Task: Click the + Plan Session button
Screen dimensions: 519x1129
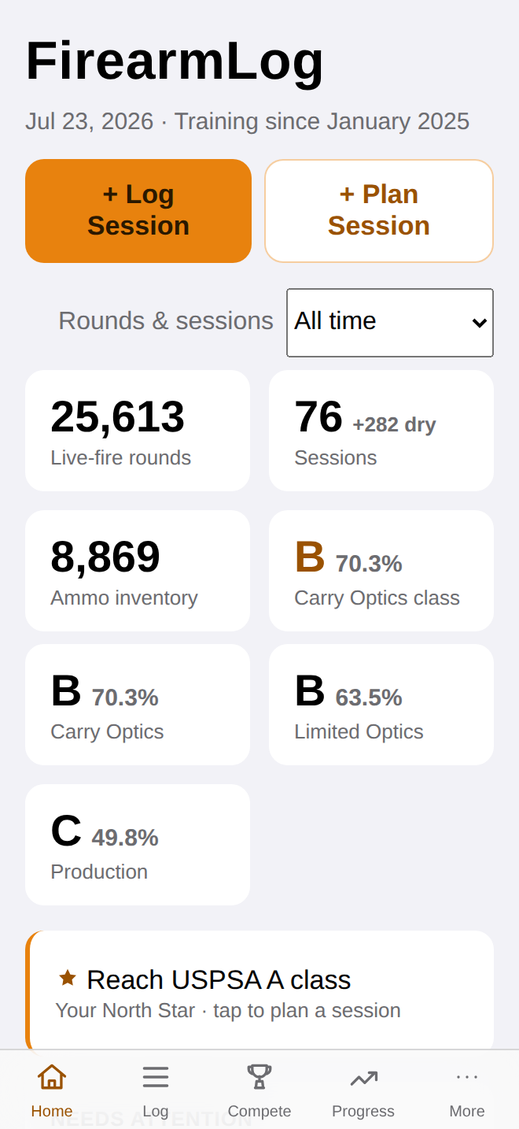Action: pos(379,210)
